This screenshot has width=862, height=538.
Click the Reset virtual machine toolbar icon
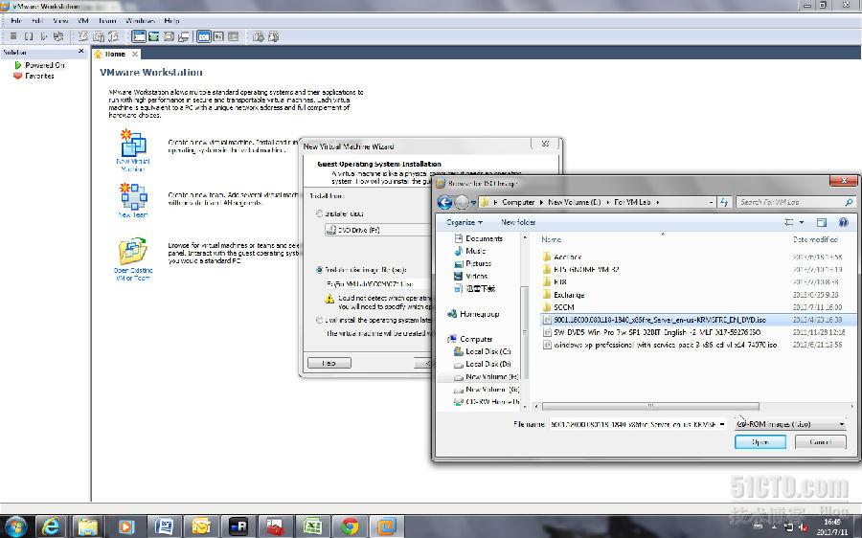coord(58,36)
